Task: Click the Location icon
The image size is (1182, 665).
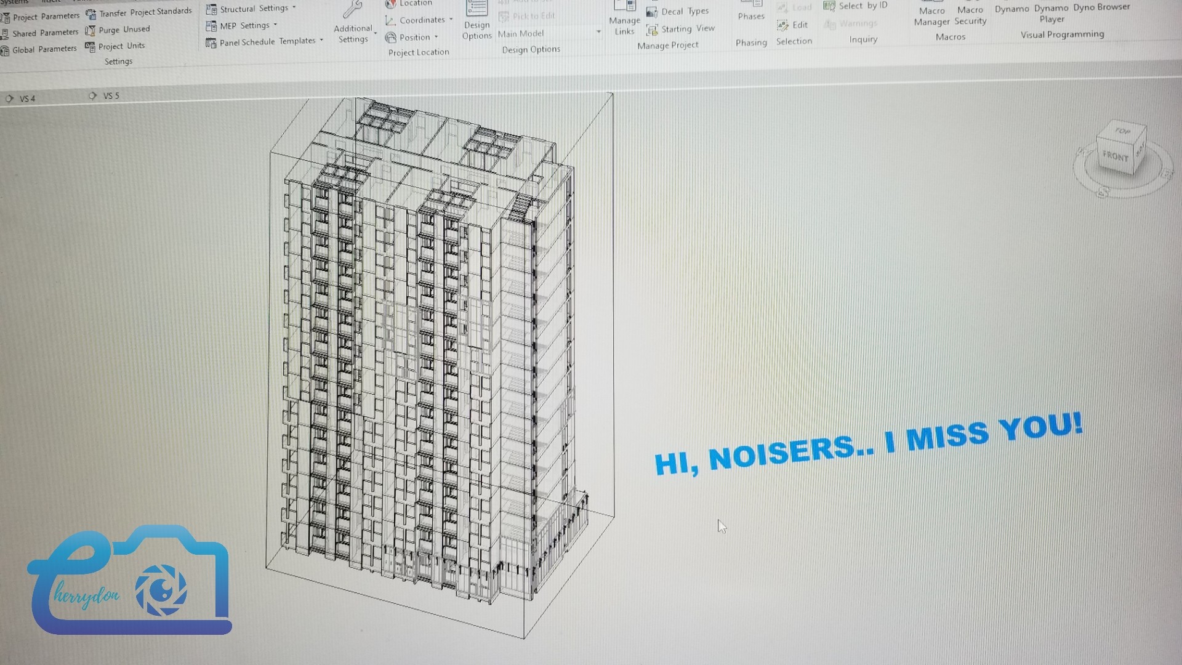Action: (x=390, y=4)
